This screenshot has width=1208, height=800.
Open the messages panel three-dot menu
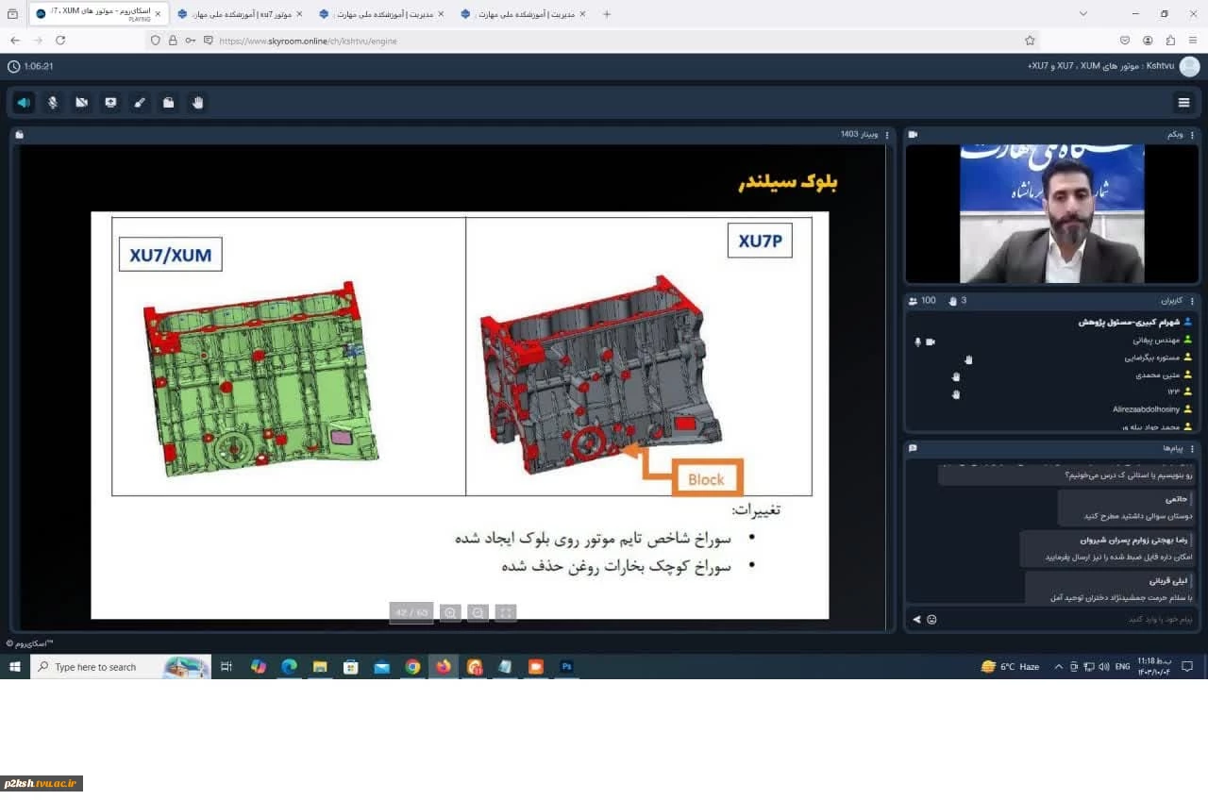tap(1193, 448)
